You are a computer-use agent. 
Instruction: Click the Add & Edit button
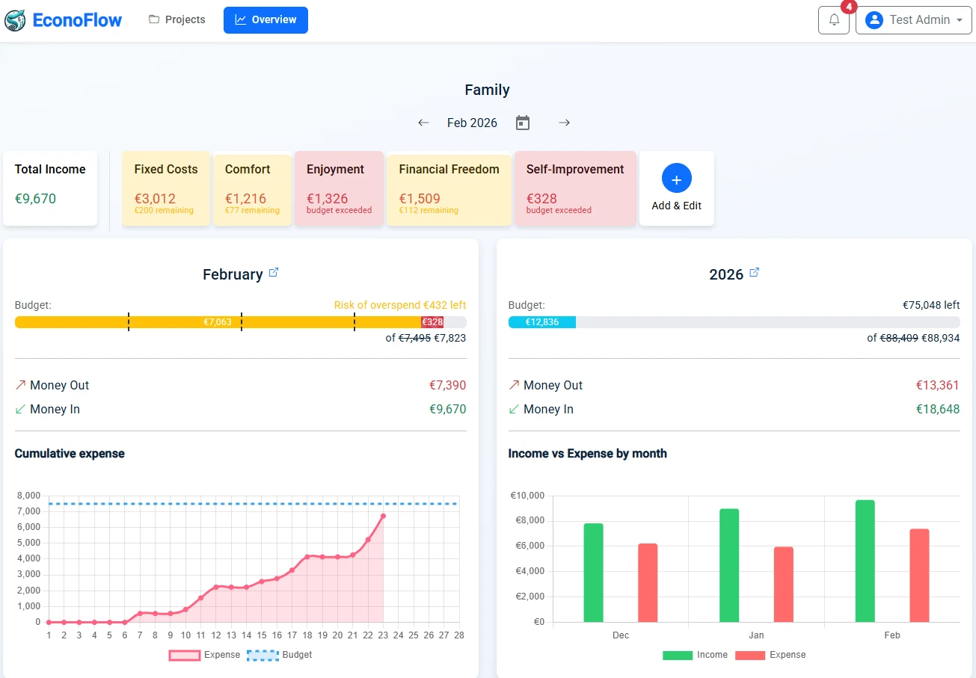pos(676,188)
